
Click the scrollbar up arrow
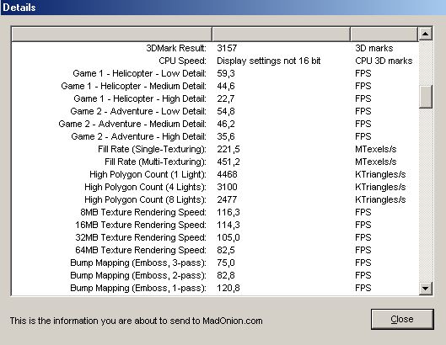point(426,34)
